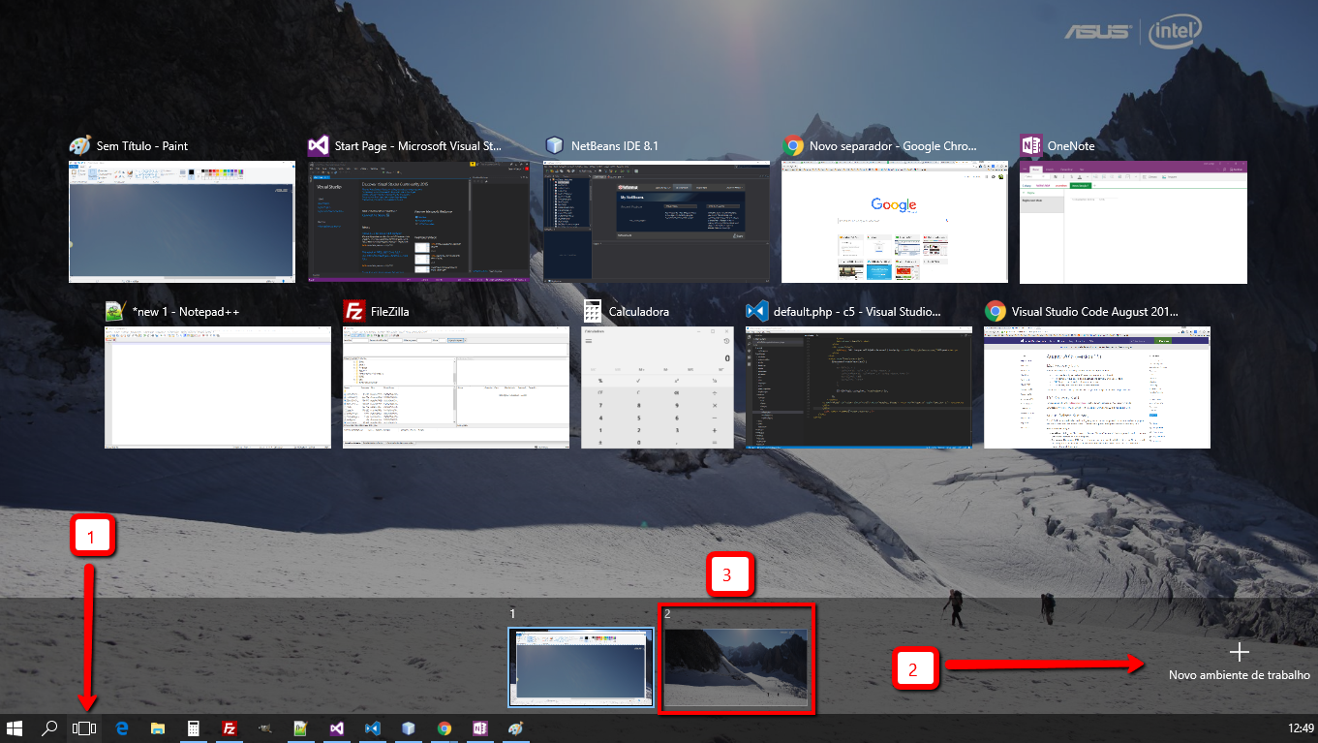1318x743 pixels.
Task: Open File Explorer from the taskbar
Action: click(x=158, y=728)
